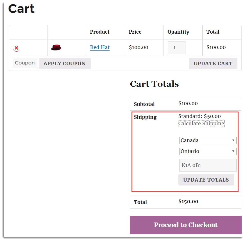Click the Cart Totals heading
Screen dimensions: 245x241
click(x=154, y=84)
